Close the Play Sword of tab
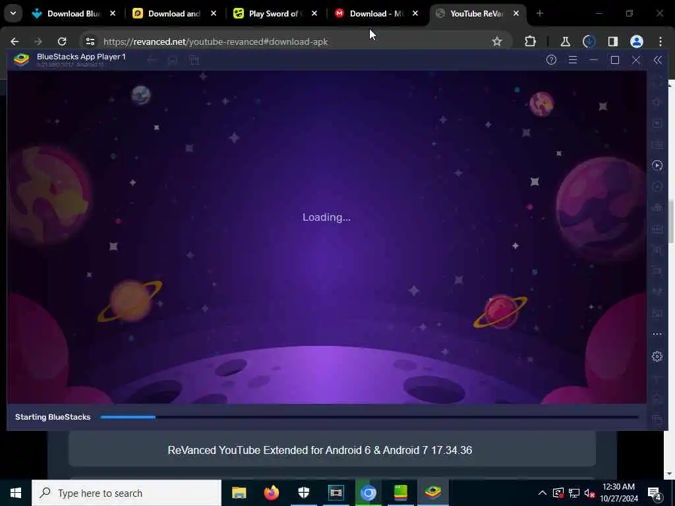675x506 pixels. (x=314, y=14)
